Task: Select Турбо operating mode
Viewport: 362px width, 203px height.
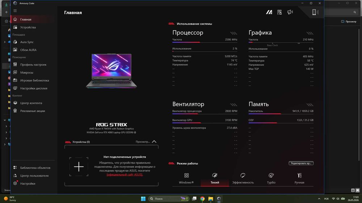Action: (271, 178)
